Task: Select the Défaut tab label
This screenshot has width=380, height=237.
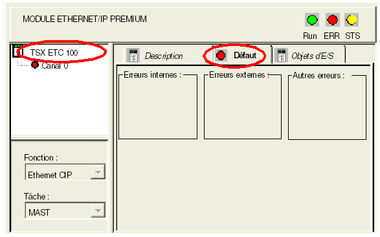Action: 245,56
